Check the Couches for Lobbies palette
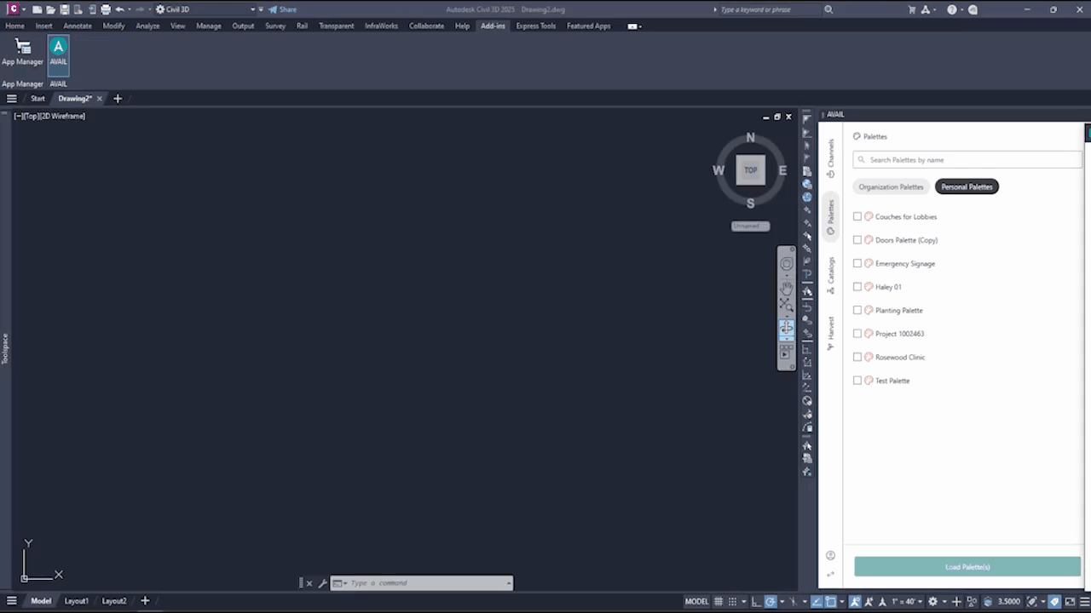This screenshot has width=1091, height=613. pos(857,216)
